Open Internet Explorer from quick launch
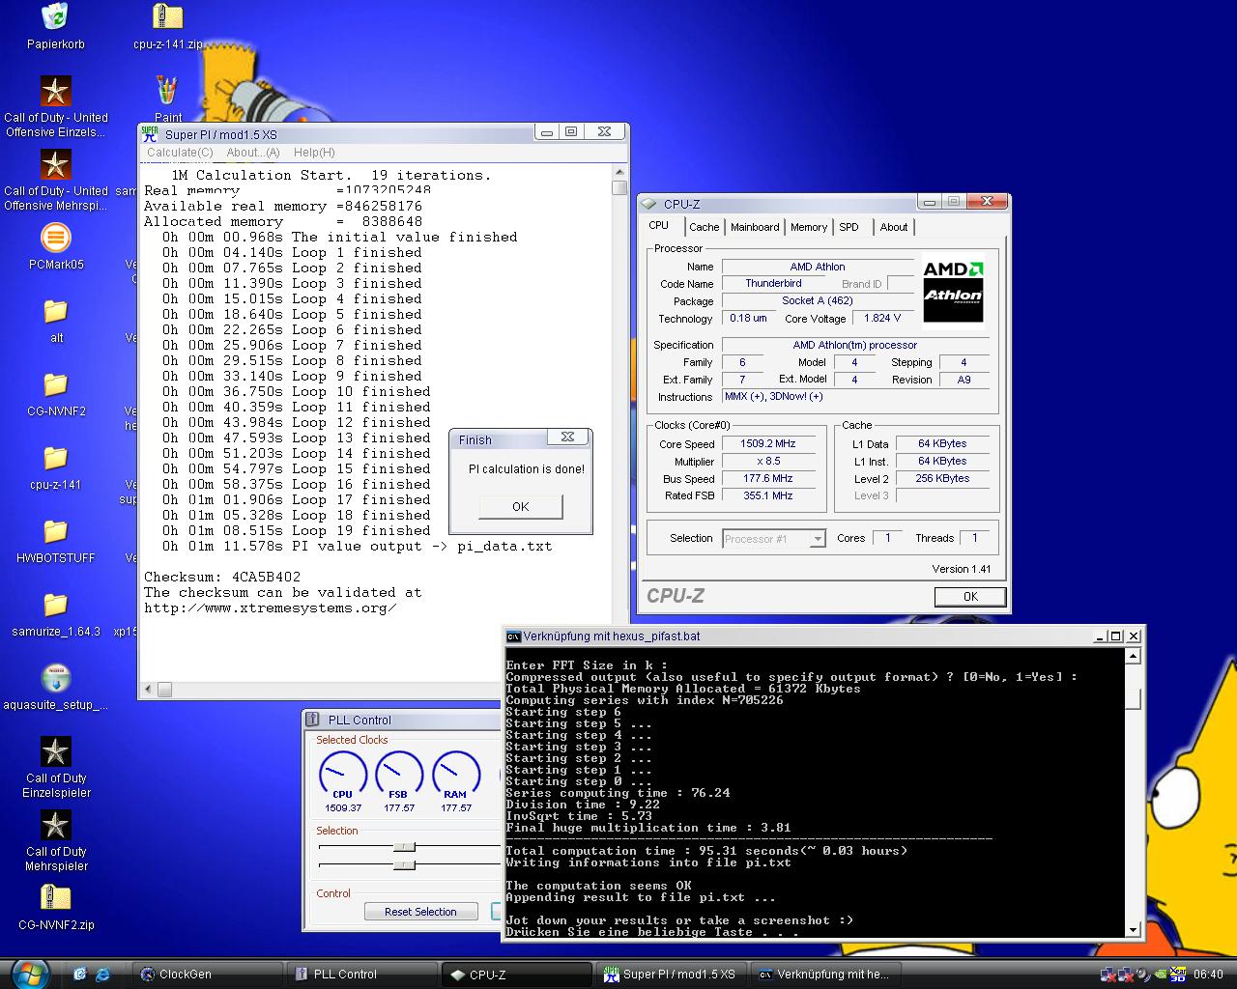 [x=102, y=975]
